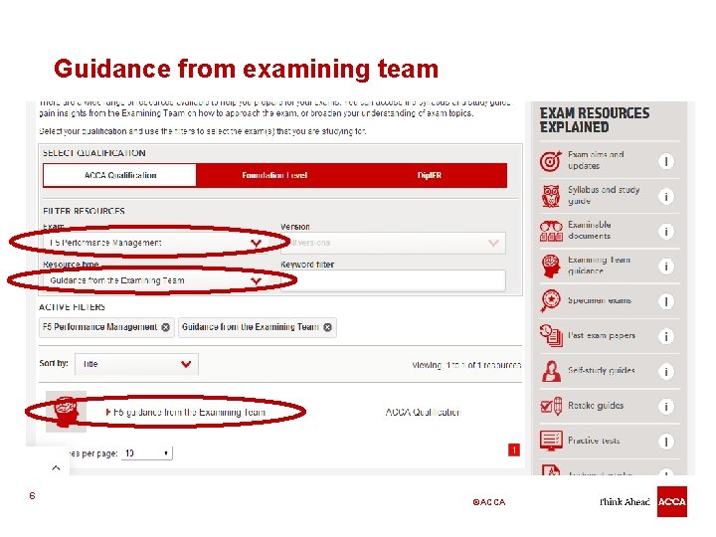Click the Syllabus and study guide owl icon

point(551,196)
